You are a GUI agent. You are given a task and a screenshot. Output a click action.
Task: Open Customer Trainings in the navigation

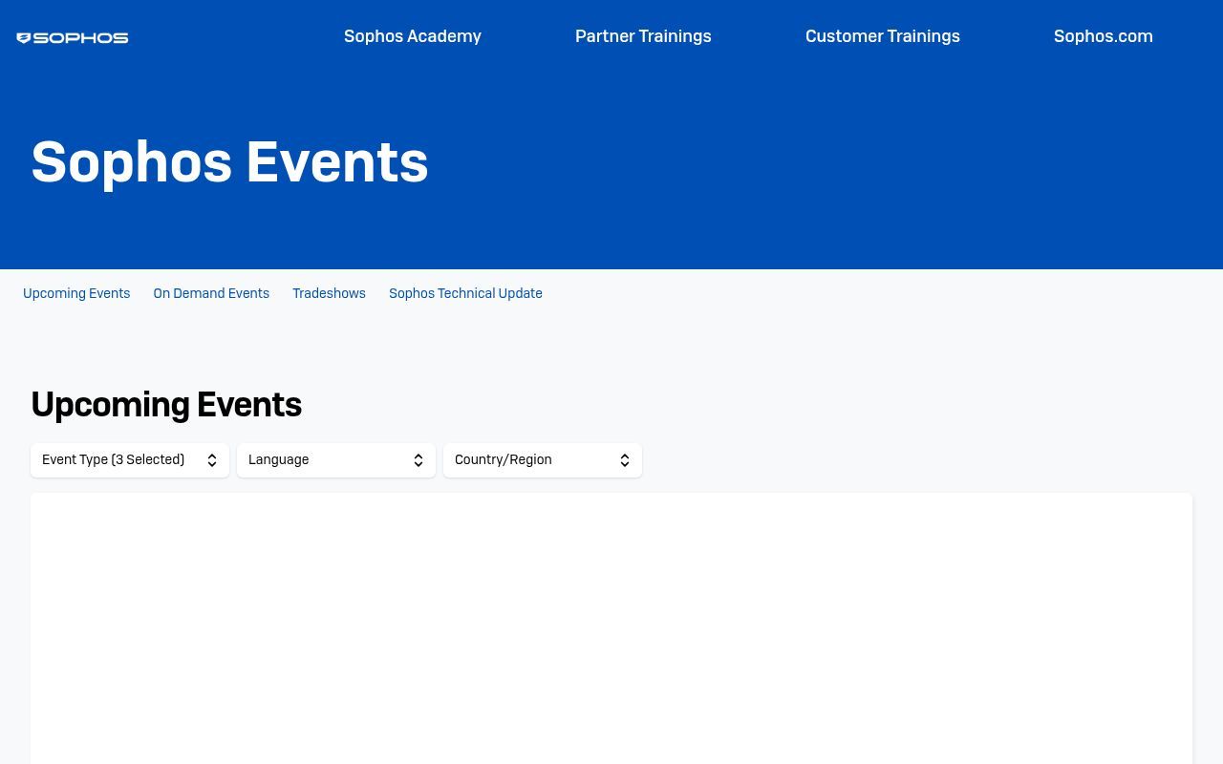click(x=883, y=36)
